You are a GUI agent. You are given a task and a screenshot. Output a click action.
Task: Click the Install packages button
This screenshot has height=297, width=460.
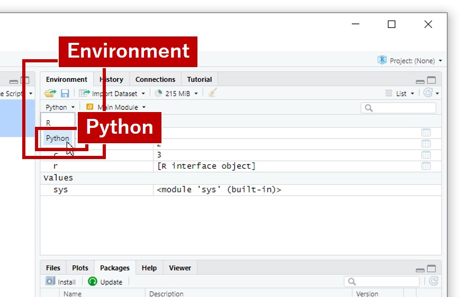point(61,282)
